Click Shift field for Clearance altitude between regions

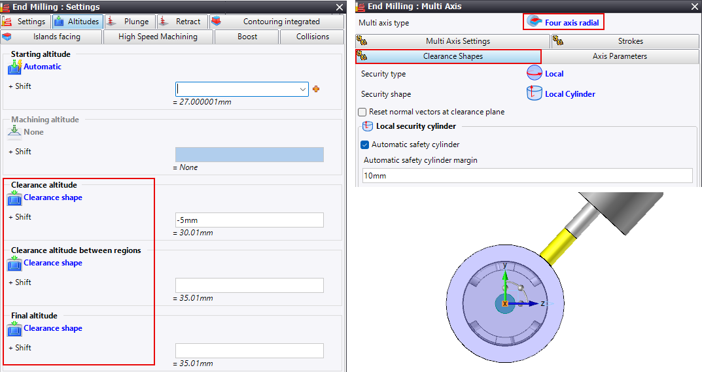249,285
